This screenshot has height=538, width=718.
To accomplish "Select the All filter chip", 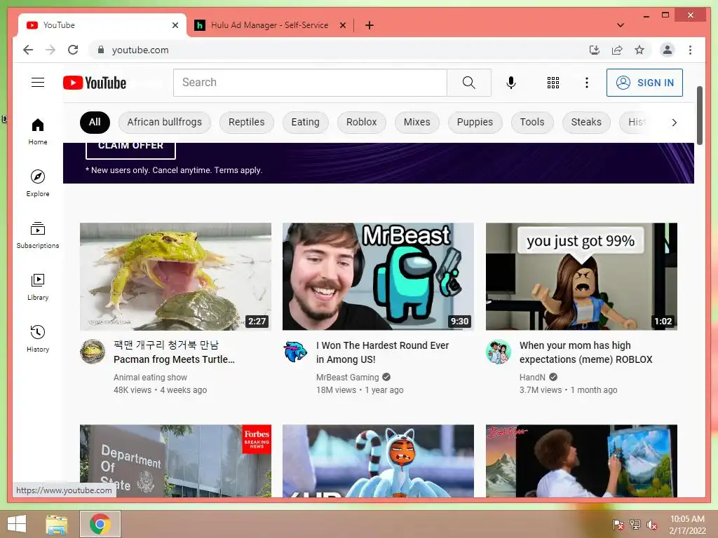I will pyautogui.click(x=95, y=122).
